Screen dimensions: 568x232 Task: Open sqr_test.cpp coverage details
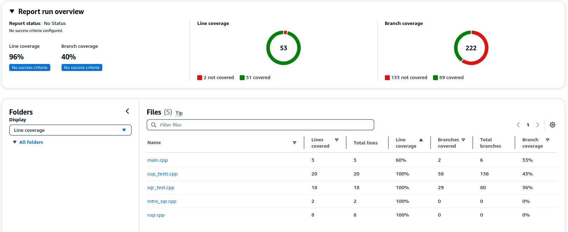pos(161,188)
